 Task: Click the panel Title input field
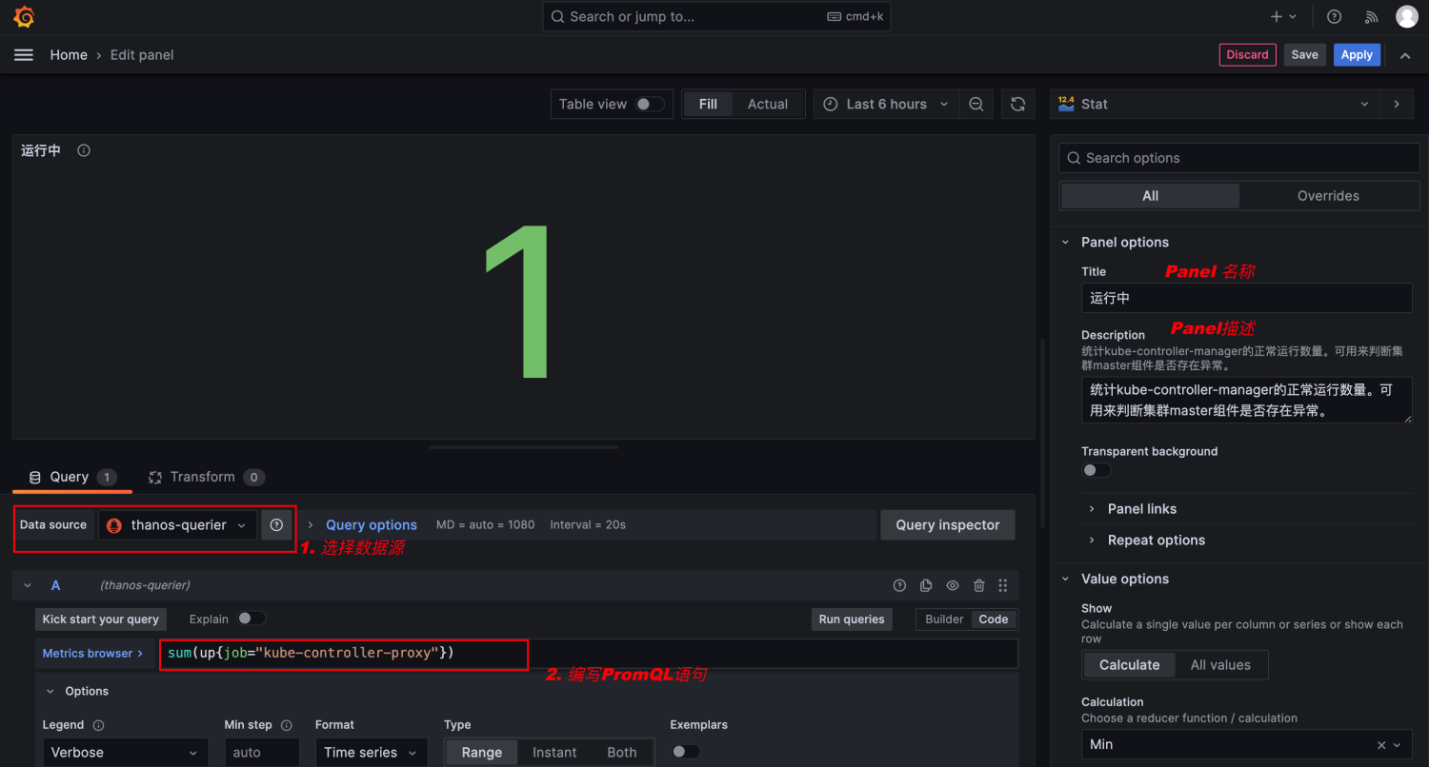[1247, 298]
